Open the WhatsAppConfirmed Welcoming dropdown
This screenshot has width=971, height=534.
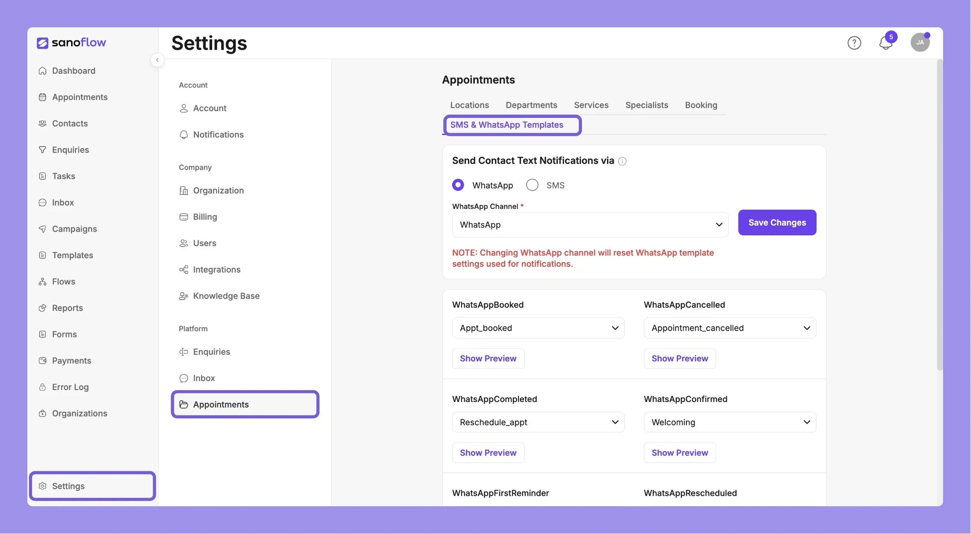coord(730,422)
